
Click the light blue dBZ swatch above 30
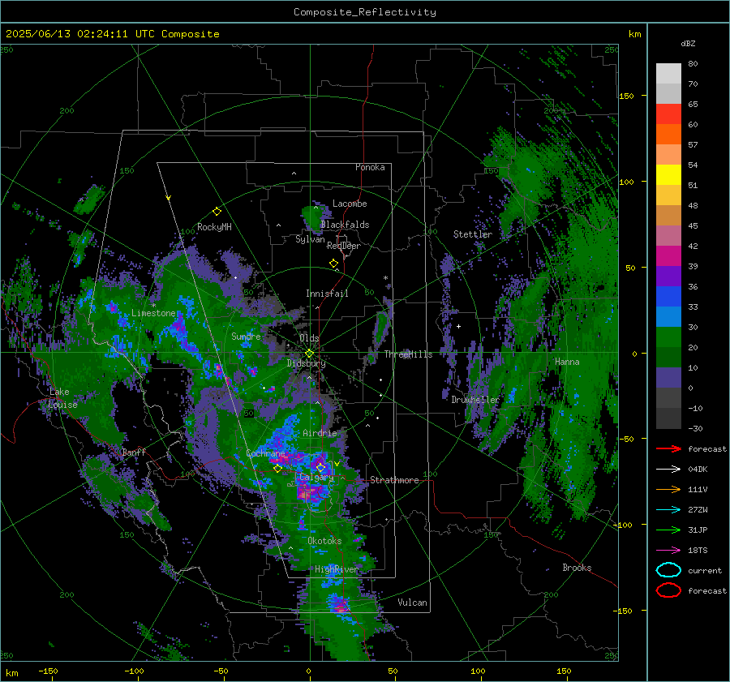click(x=668, y=317)
